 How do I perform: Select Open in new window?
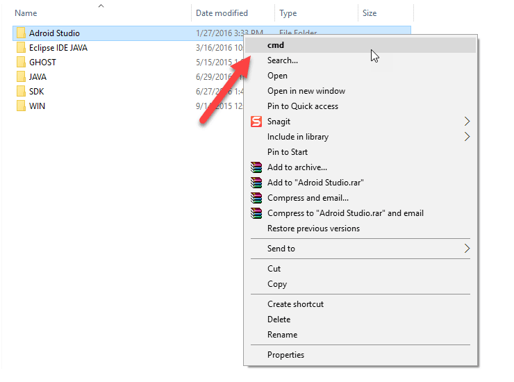(360, 91)
